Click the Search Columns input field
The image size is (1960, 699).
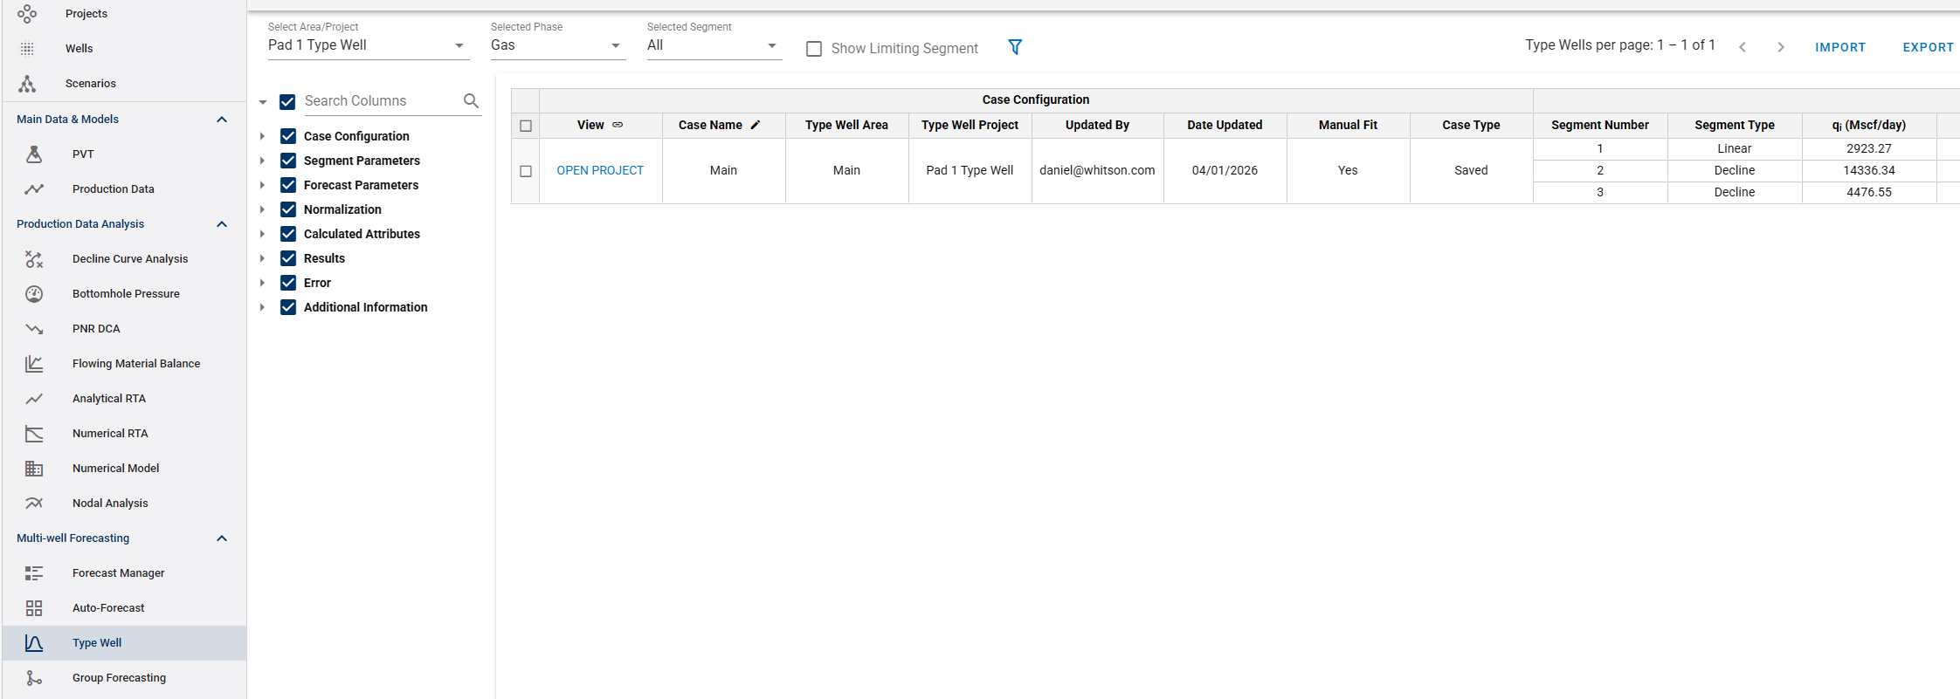pos(380,101)
